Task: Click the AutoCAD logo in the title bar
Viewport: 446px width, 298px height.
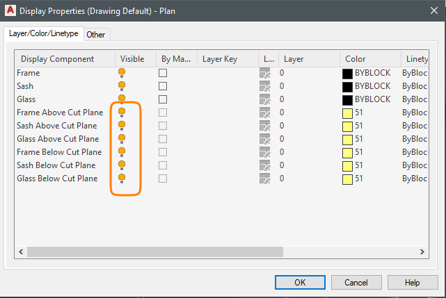Action: (x=10, y=10)
